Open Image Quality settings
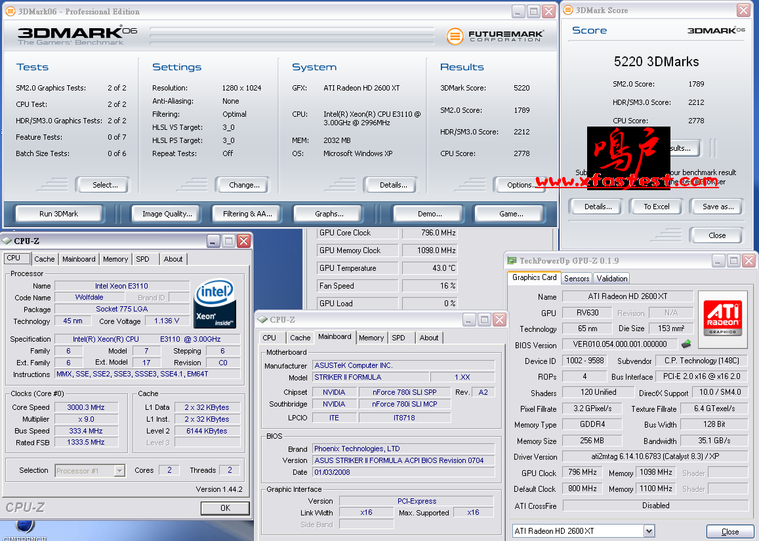The width and height of the screenshot is (759, 541). (x=167, y=214)
